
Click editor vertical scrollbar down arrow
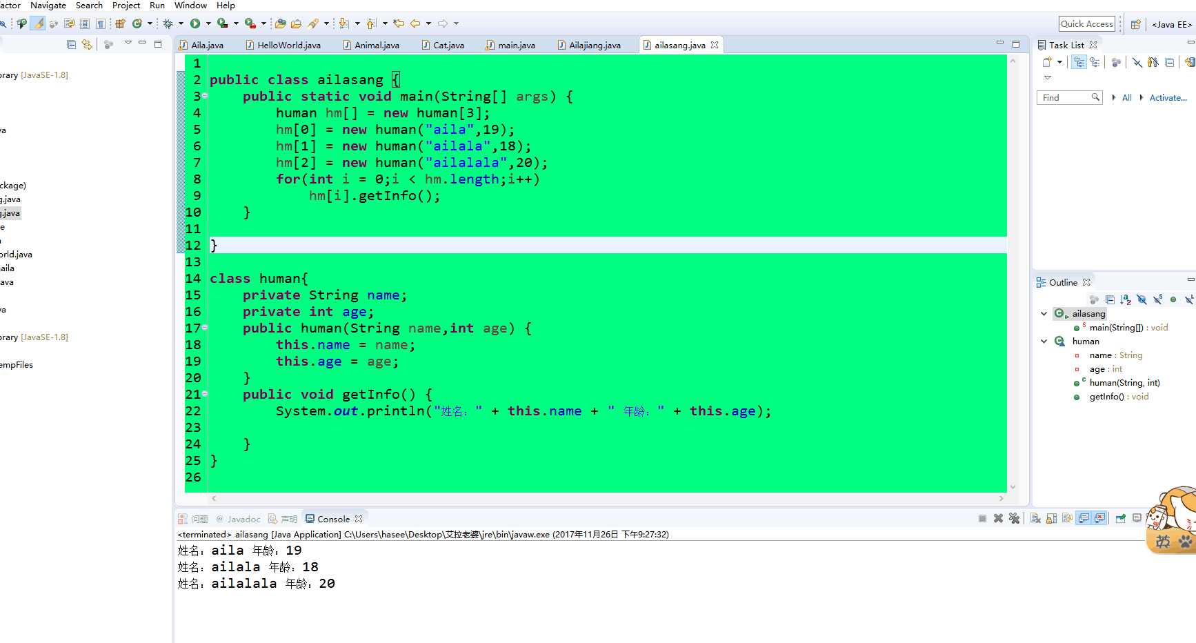[x=1013, y=487]
